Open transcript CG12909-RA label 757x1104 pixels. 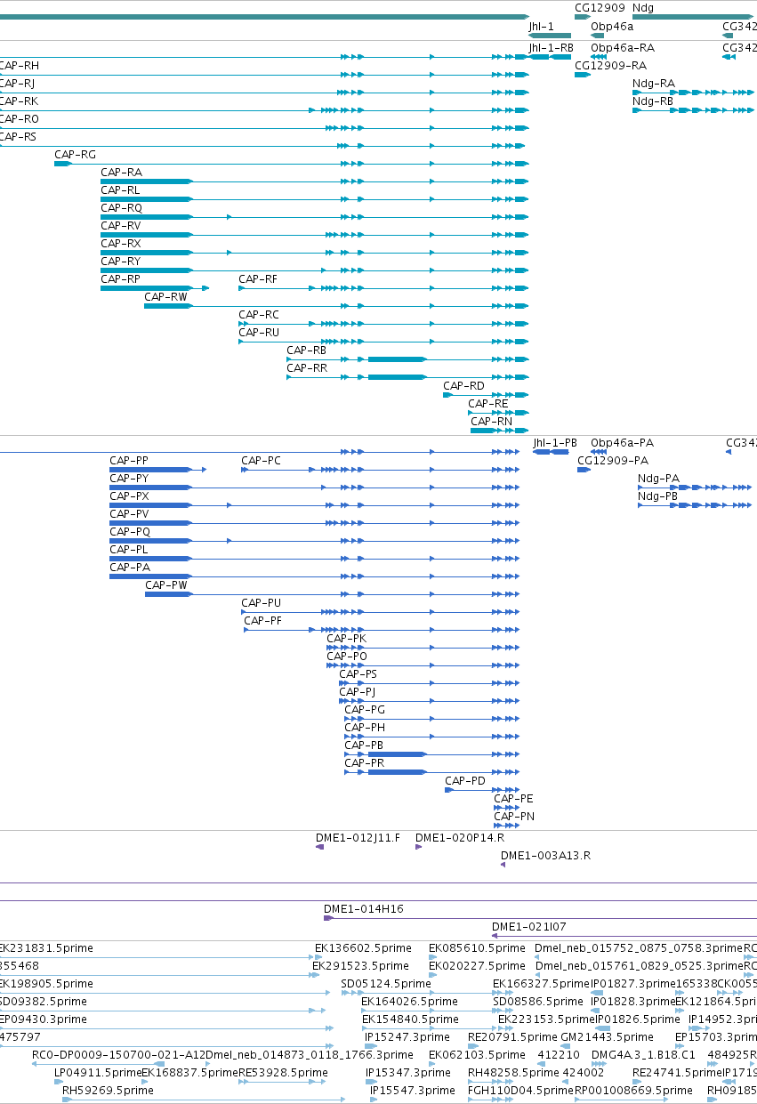click(x=610, y=66)
